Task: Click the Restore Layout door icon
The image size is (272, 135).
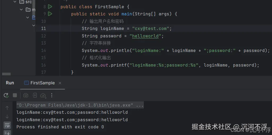Action: click(x=35, y=95)
